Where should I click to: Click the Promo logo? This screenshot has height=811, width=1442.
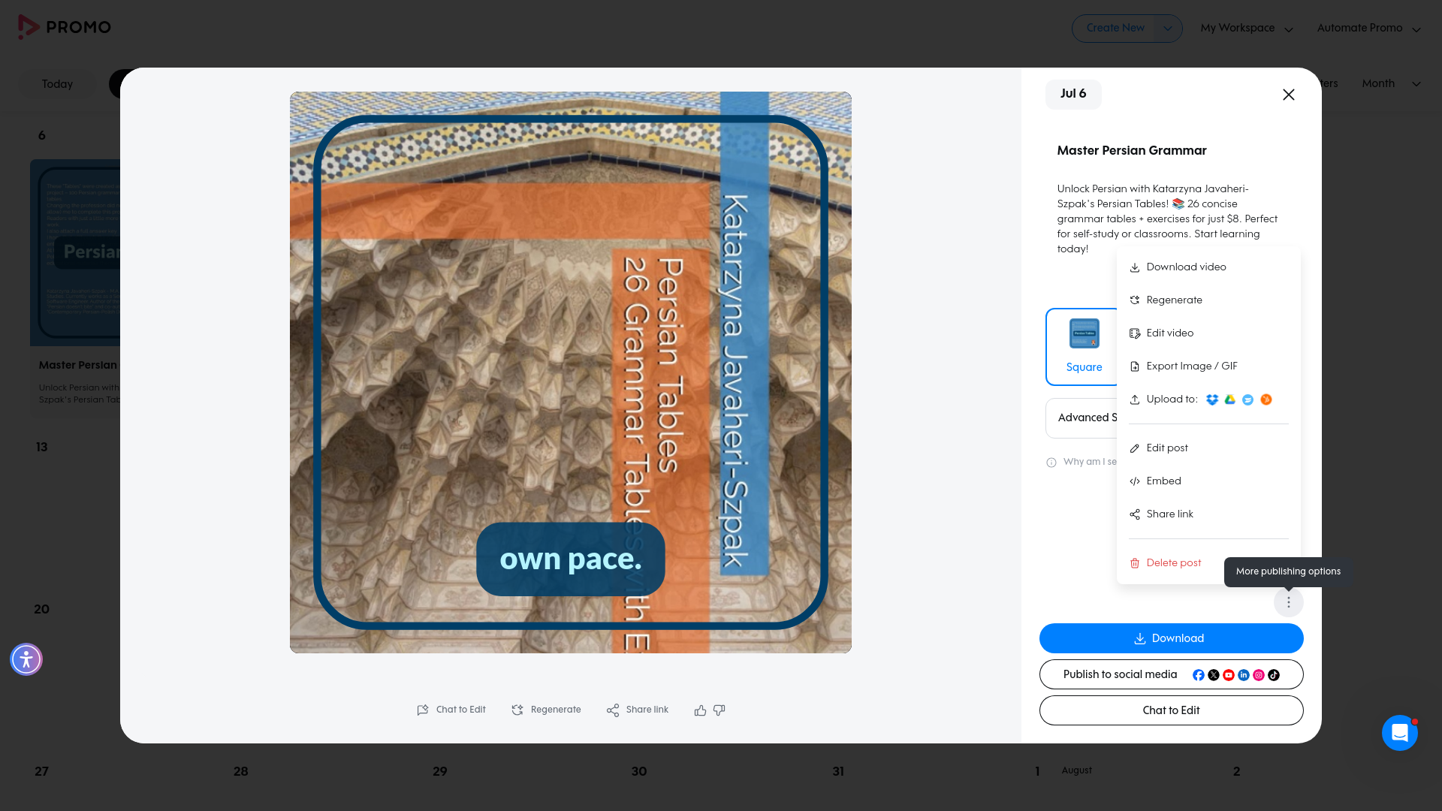(65, 27)
